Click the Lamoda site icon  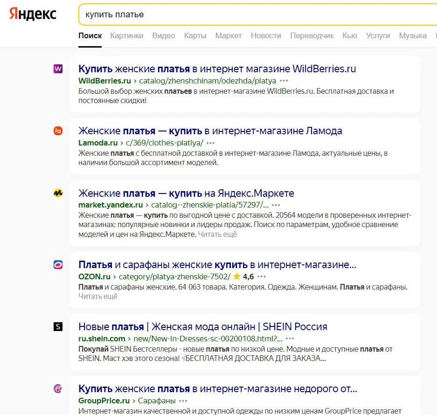click(x=58, y=131)
